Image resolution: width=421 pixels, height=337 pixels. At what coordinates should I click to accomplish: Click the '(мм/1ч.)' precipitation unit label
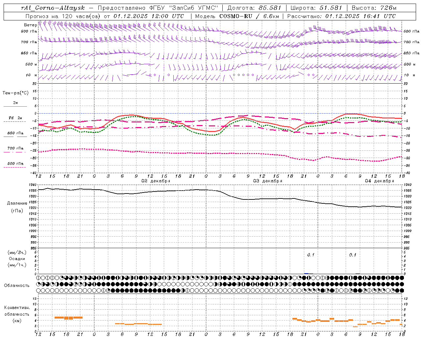17,265
